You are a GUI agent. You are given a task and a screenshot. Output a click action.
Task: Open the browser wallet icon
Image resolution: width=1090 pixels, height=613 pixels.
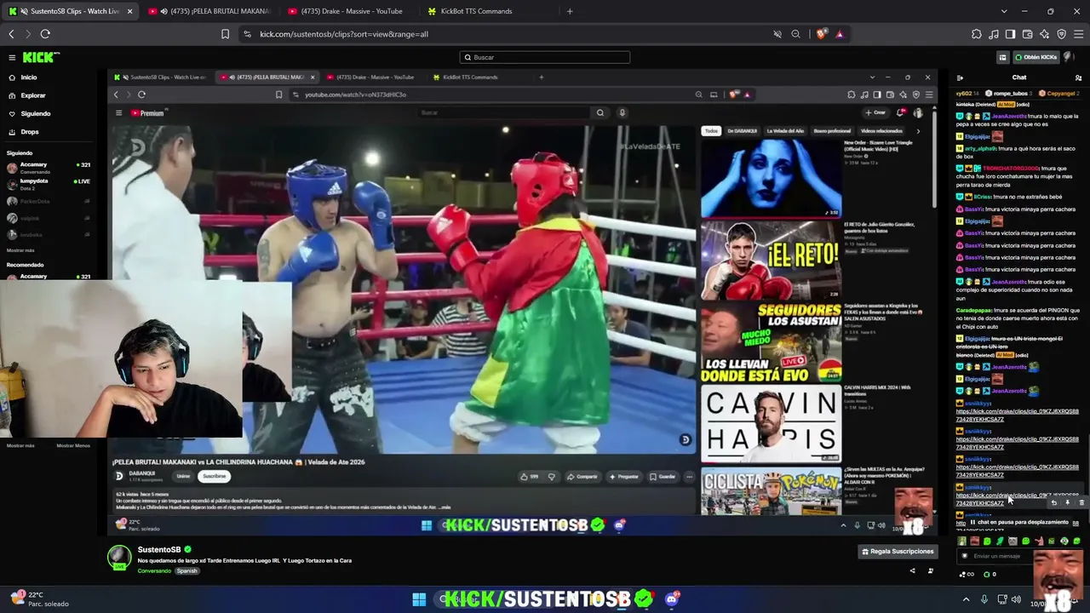click(1027, 34)
